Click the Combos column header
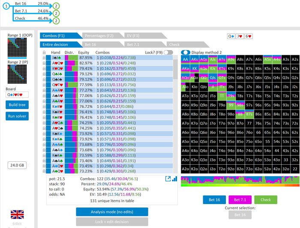Screen dimensions: 300x228 point(102,53)
